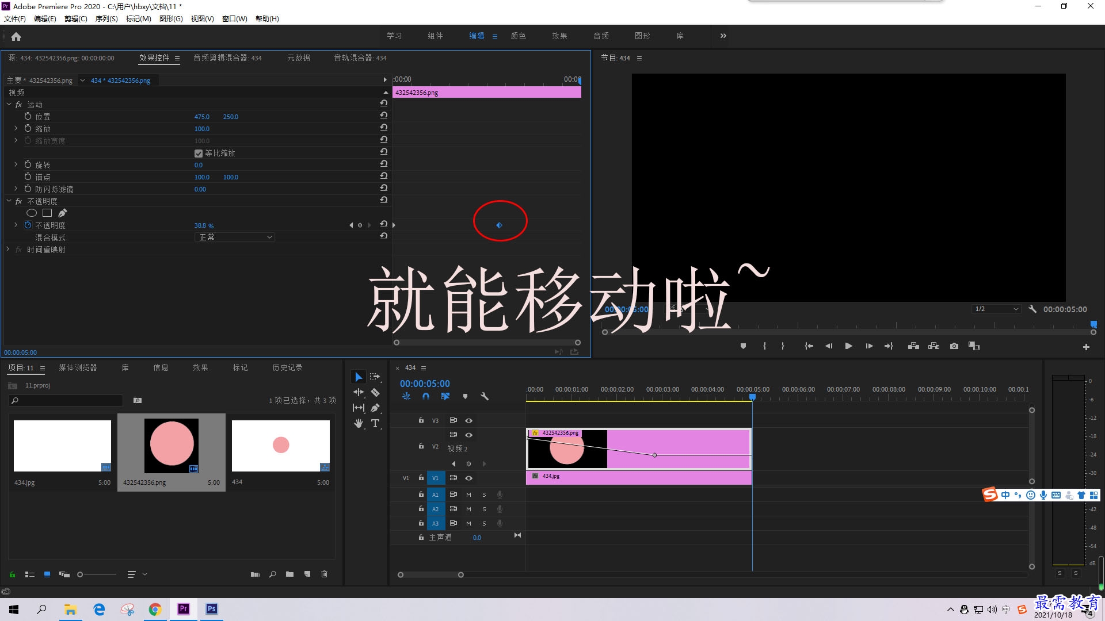Select the Pen tool in toolbar
This screenshot has height=621, width=1105.
click(x=375, y=408)
